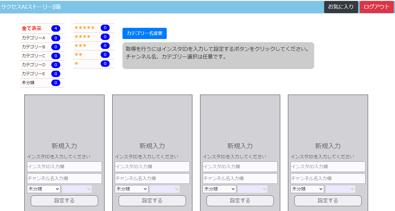Open the 未分類 category dropdown in the first card
The width and height of the screenshot is (395, 211).
tap(44, 189)
